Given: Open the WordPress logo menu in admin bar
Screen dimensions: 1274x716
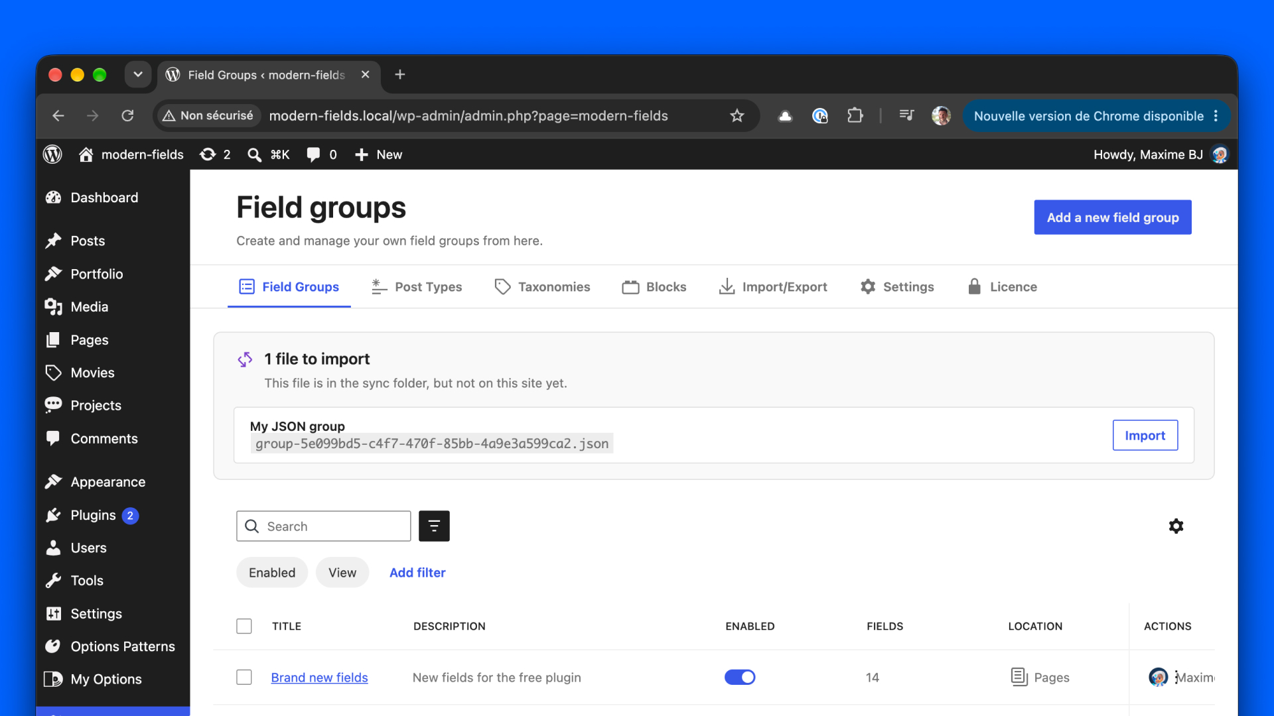Looking at the screenshot, I should pos(52,154).
